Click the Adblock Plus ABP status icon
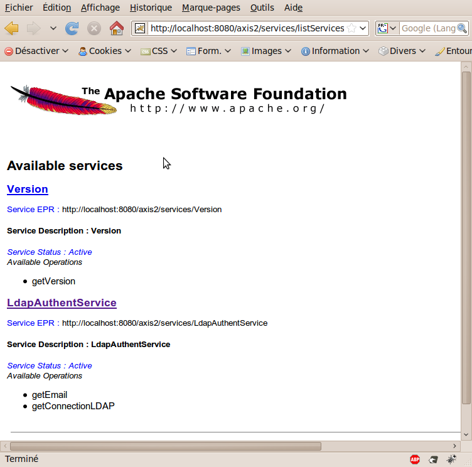Viewport: 472px width, 467px height. click(x=415, y=459)
